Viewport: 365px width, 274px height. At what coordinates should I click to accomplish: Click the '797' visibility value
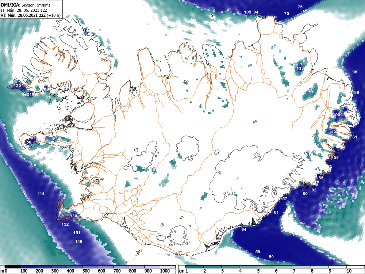click(x=316, y=137)
